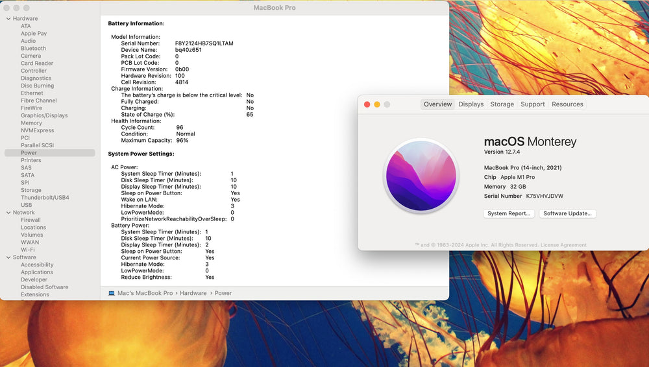Go to the Resources tab

[567, 104]
